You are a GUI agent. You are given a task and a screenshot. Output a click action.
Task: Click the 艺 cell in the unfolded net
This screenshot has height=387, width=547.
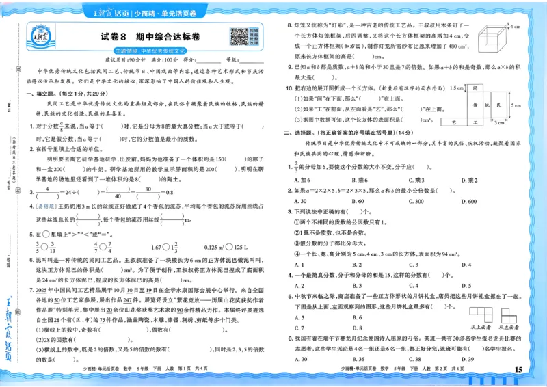click(454, 122)
